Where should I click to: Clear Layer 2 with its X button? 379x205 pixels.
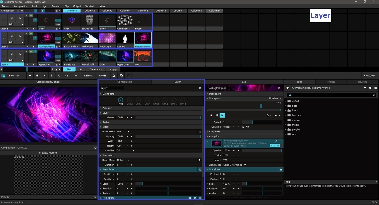[x=3, y=38]
